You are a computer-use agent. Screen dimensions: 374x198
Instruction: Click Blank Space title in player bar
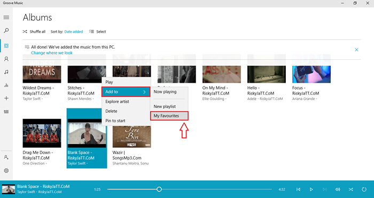[x=43, y=186]
